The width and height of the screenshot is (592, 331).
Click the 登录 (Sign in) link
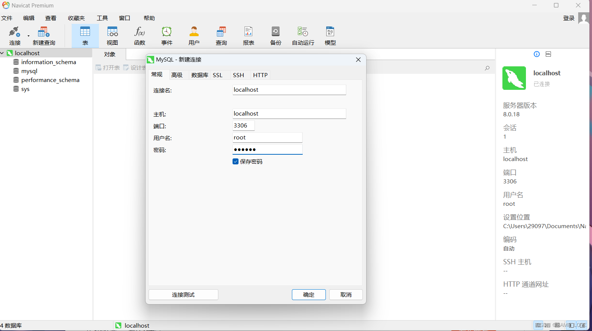click(569, 18)
